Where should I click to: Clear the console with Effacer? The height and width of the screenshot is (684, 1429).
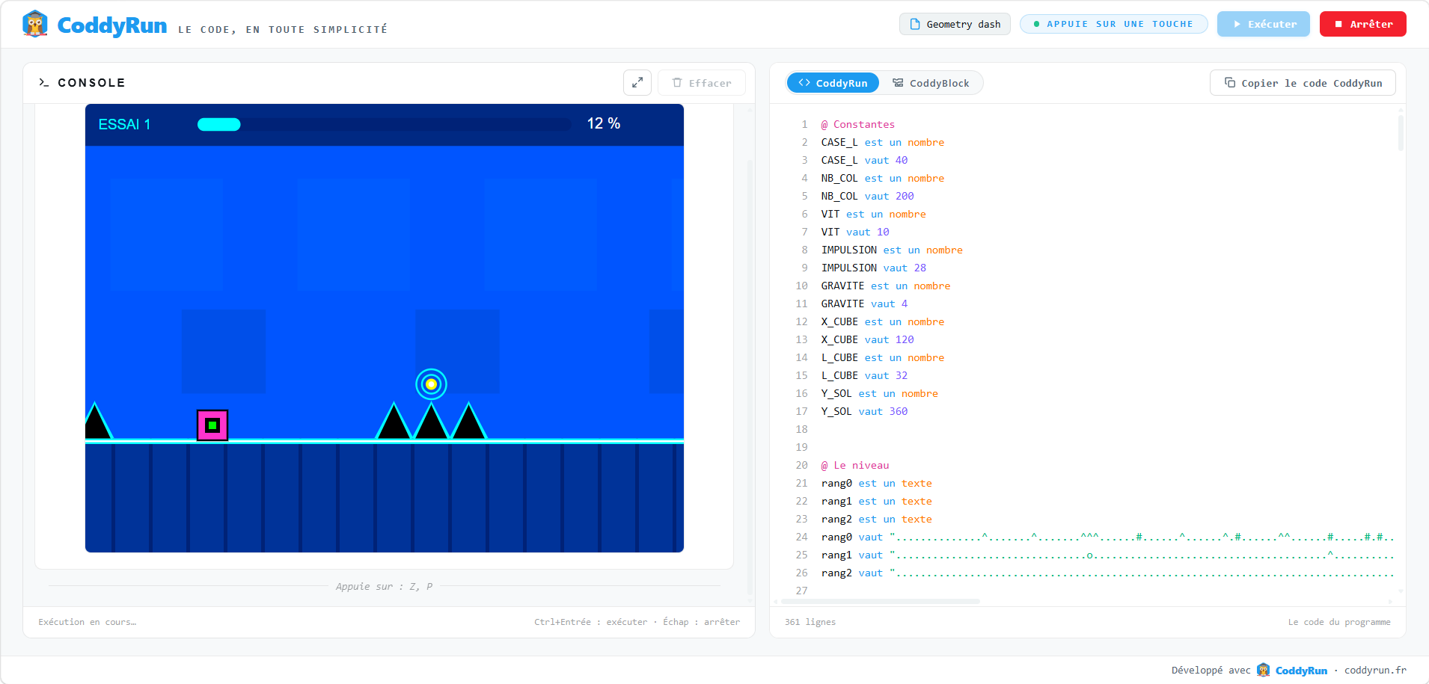click(x=702, y=83)
